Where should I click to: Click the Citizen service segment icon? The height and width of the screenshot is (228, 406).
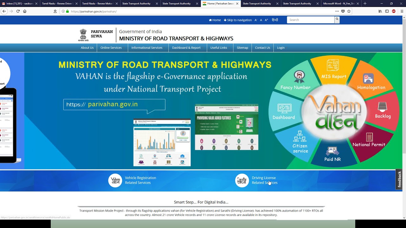[300, 136]
